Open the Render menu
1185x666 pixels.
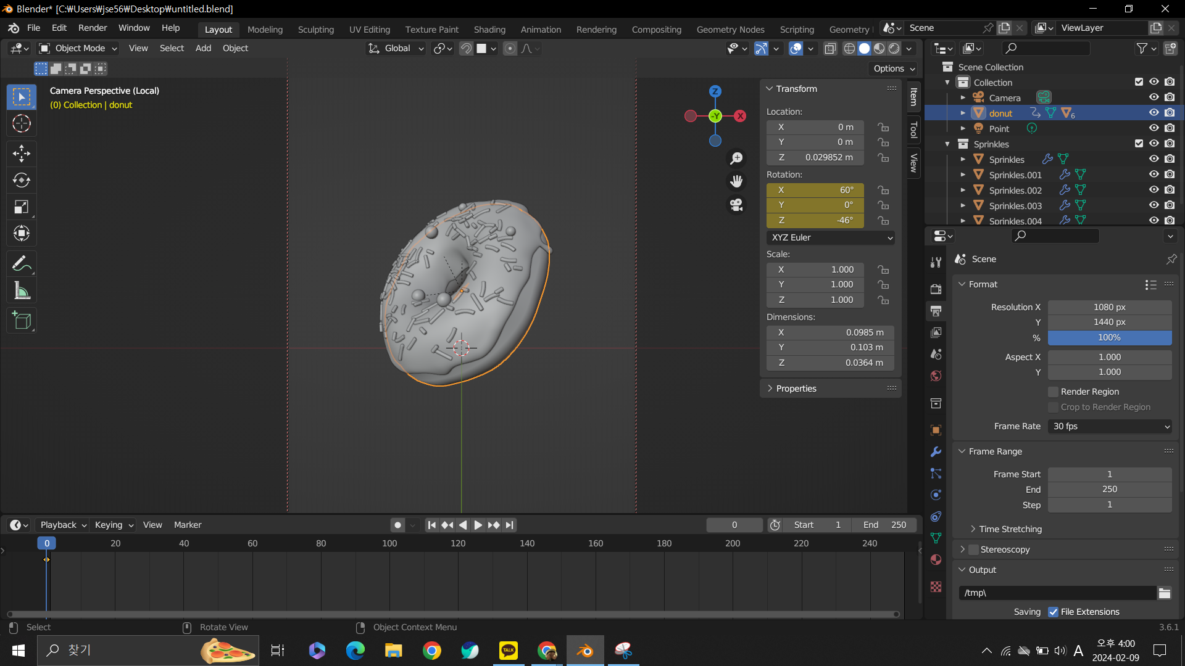click(x=93, y=28)
